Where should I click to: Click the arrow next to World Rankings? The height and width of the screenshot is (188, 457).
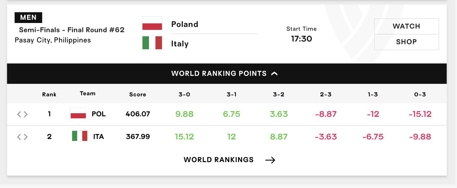270,160
